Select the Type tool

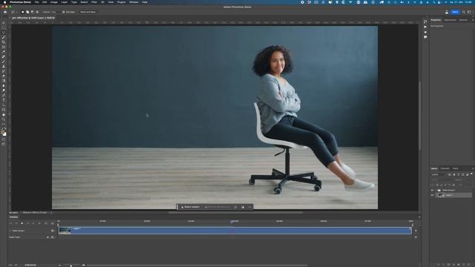tap(4, 100)
